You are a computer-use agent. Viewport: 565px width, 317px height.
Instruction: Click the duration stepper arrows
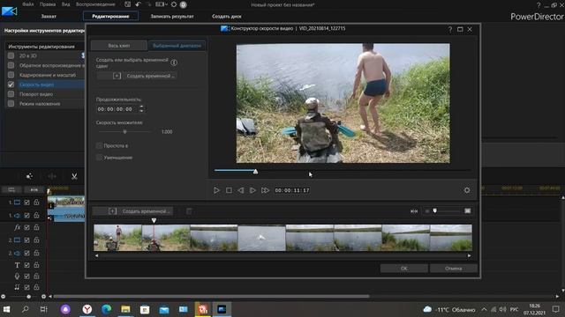pyautogui.click(x=141, y=108)
